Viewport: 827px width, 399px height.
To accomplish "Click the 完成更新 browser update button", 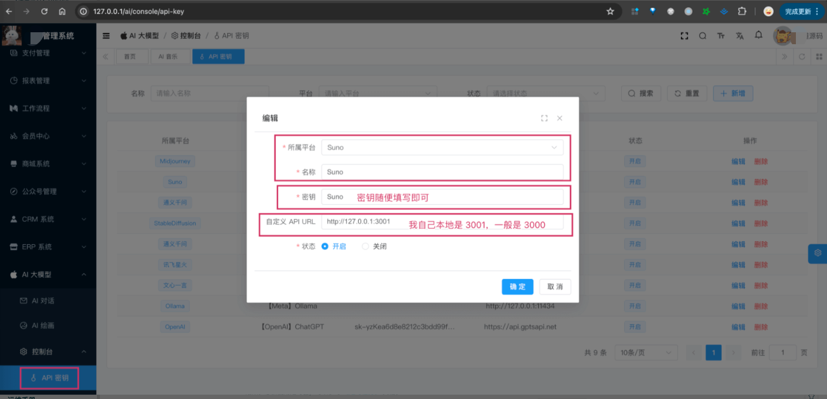I will coord(802,11).
